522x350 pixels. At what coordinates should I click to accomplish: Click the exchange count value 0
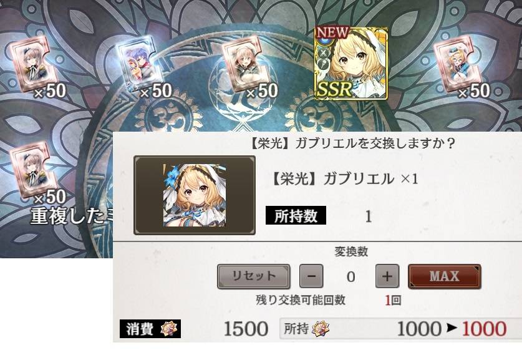click(x=350, y=277)
